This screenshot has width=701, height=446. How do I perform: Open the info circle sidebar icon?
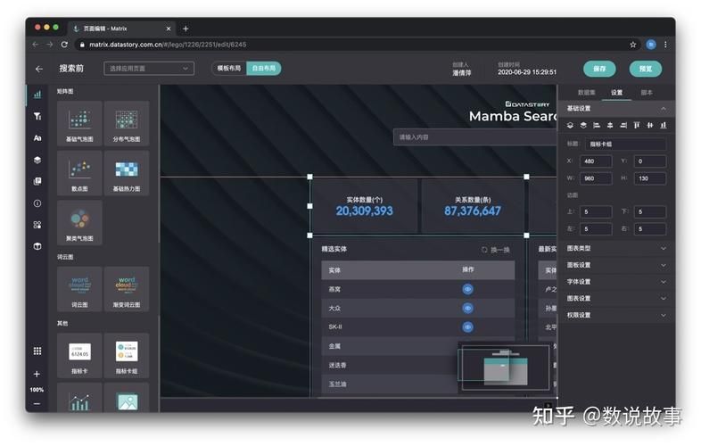(x=37, y=203)
